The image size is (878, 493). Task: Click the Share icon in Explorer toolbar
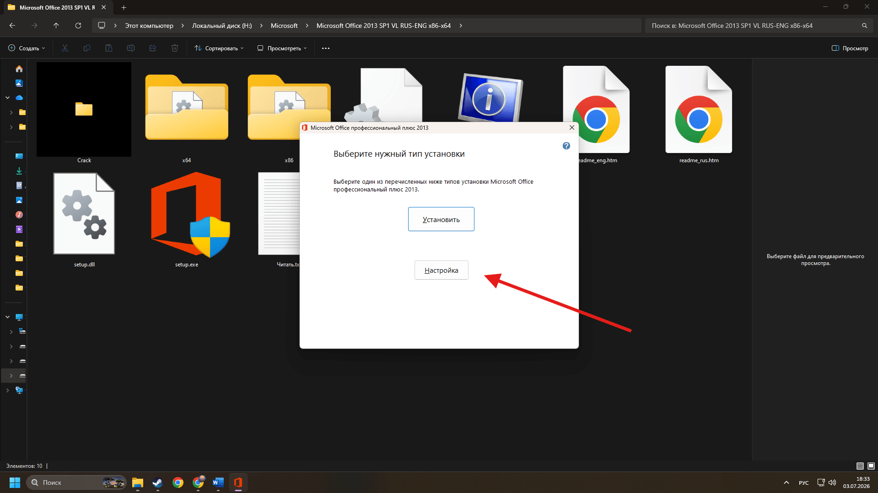point(153,48)
